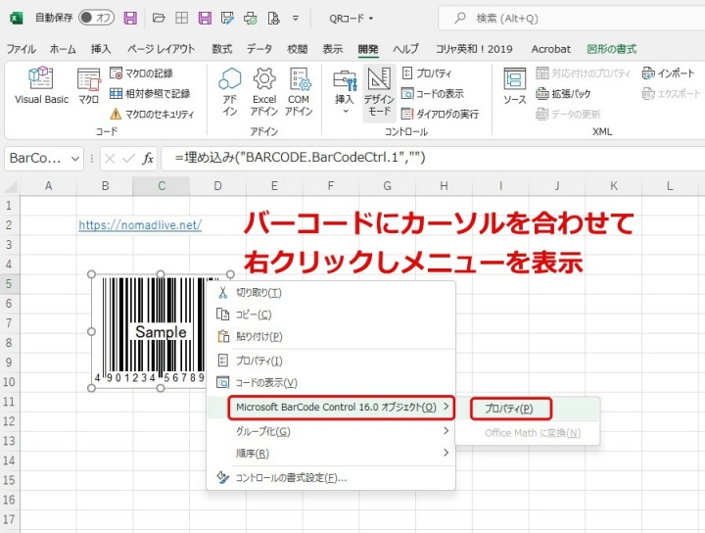Viewport: 705px width, 533px height.
Task: Open the COM Add-ins dialog
Action: (299, 92)
